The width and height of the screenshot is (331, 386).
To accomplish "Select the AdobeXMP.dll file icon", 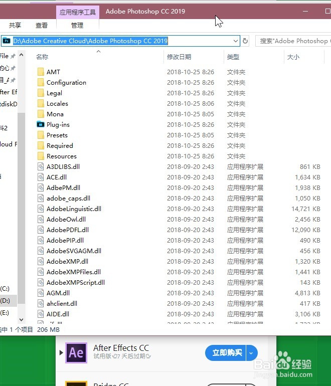I will pyautogui.click(x=41, y=262).
